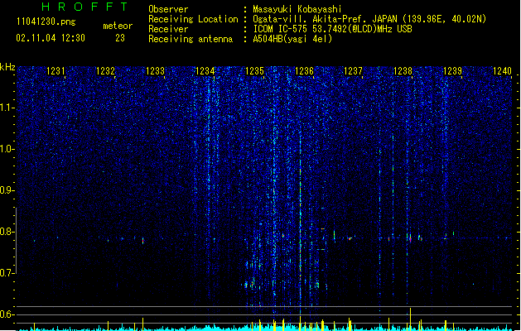Click the date stamp 02.11.04 12:30
Viewport: 521px width, 331px height.
point(51,38)
